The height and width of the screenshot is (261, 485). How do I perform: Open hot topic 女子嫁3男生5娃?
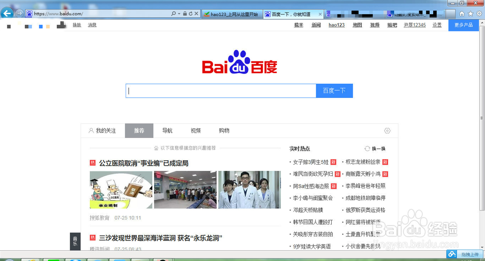pos(310,162)
